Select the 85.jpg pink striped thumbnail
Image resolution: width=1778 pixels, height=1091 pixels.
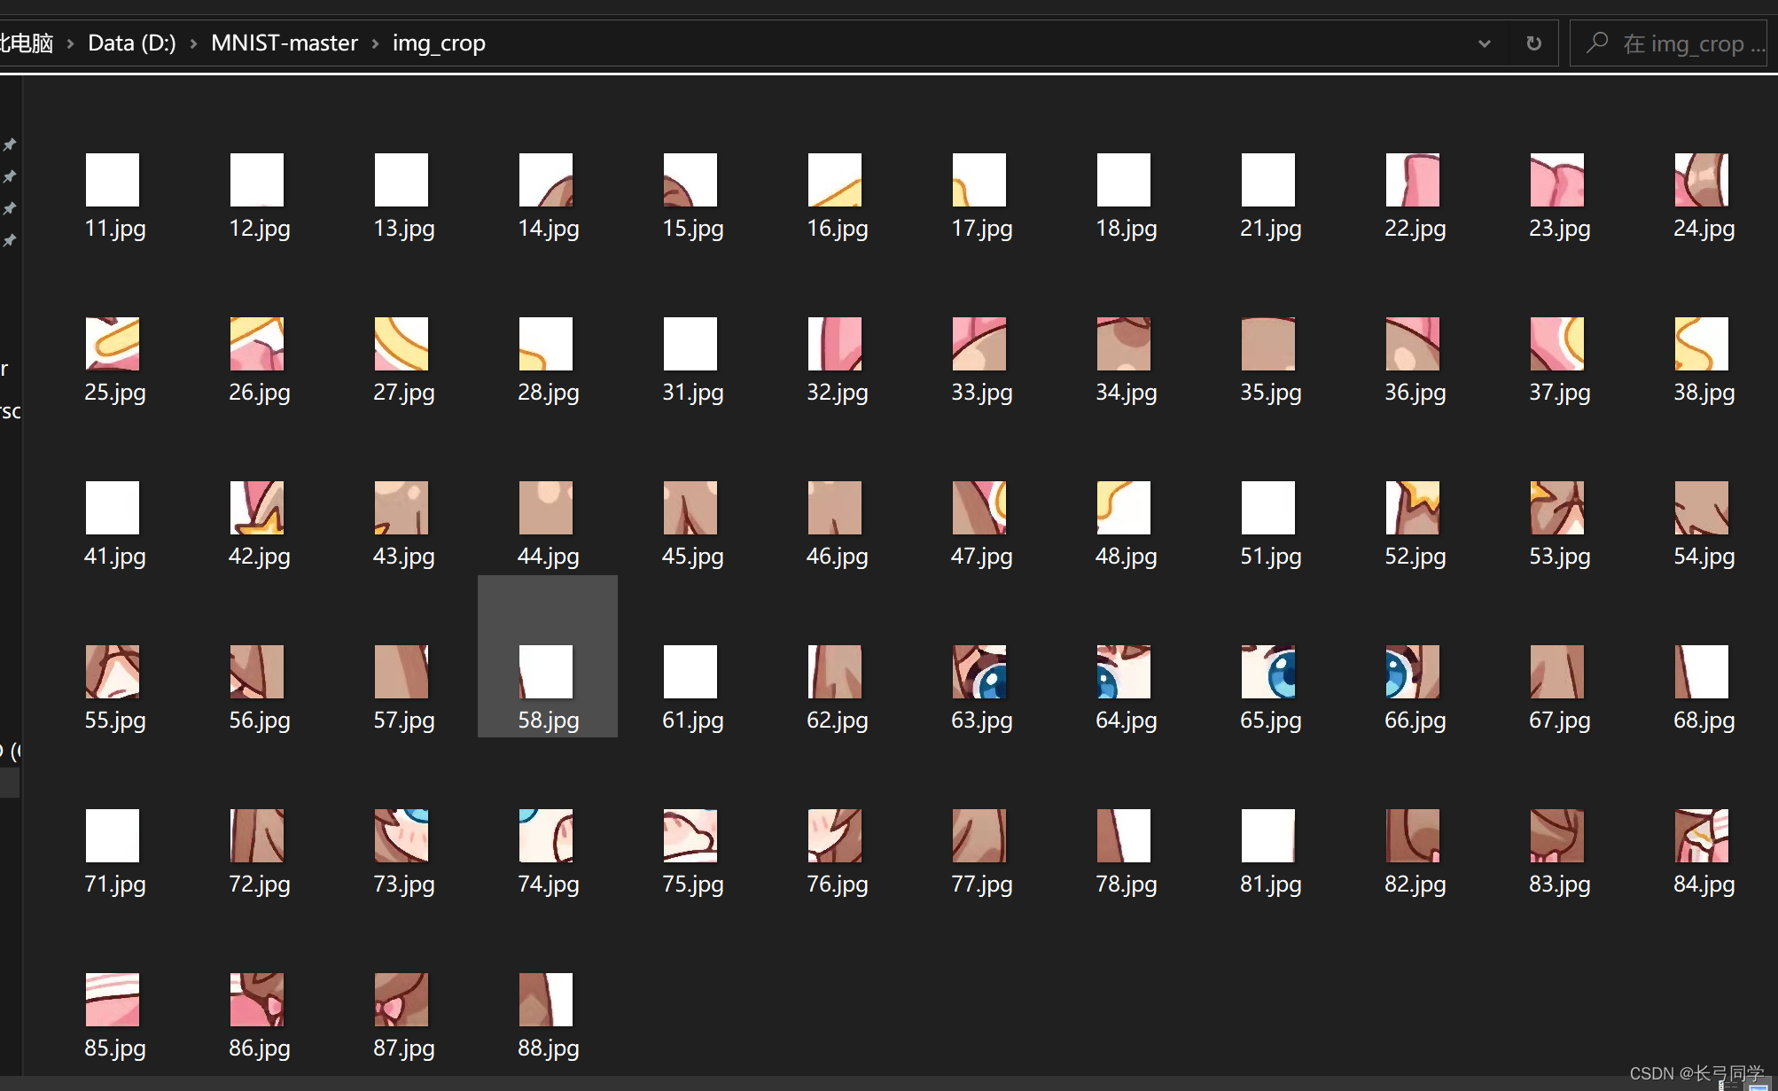point(113,1000)
